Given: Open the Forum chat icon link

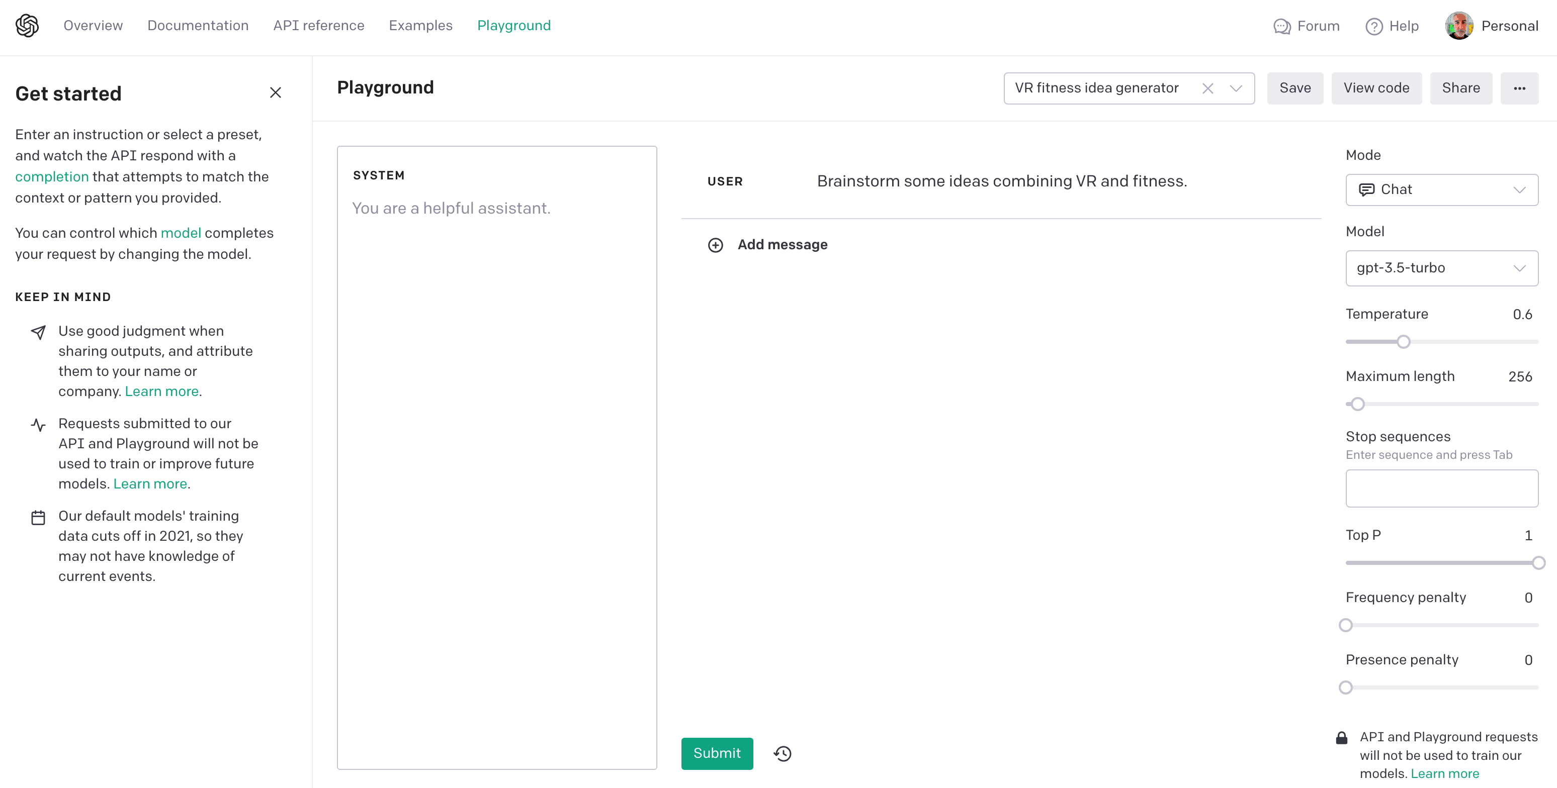Looking at the screenshot, I should [1281, 27].
